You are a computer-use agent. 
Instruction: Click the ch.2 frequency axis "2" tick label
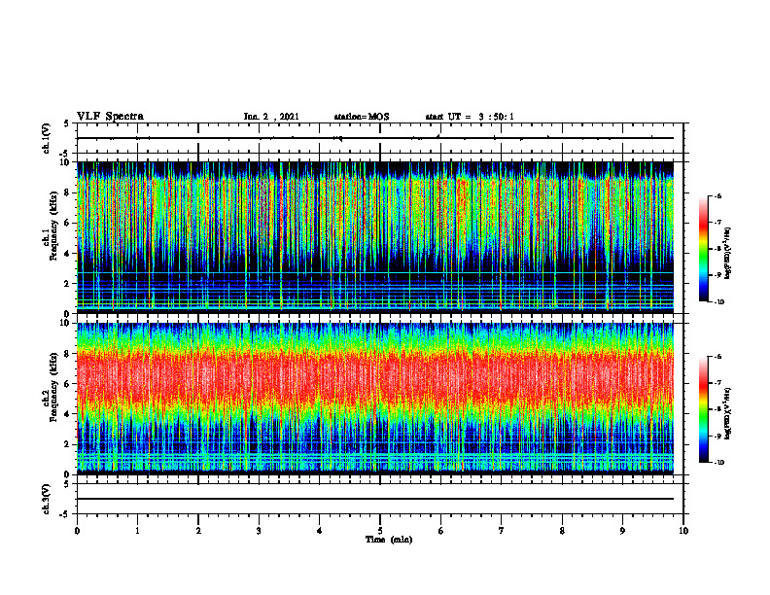68,444
